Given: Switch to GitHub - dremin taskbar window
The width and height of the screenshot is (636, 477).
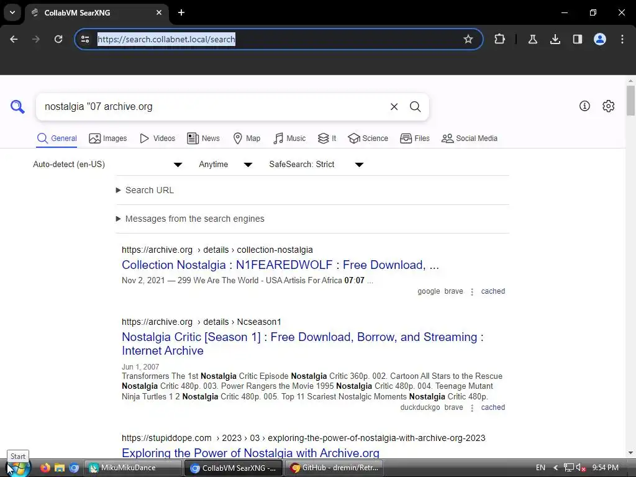Looking at the screenshot, I should [x=334, y=468].
